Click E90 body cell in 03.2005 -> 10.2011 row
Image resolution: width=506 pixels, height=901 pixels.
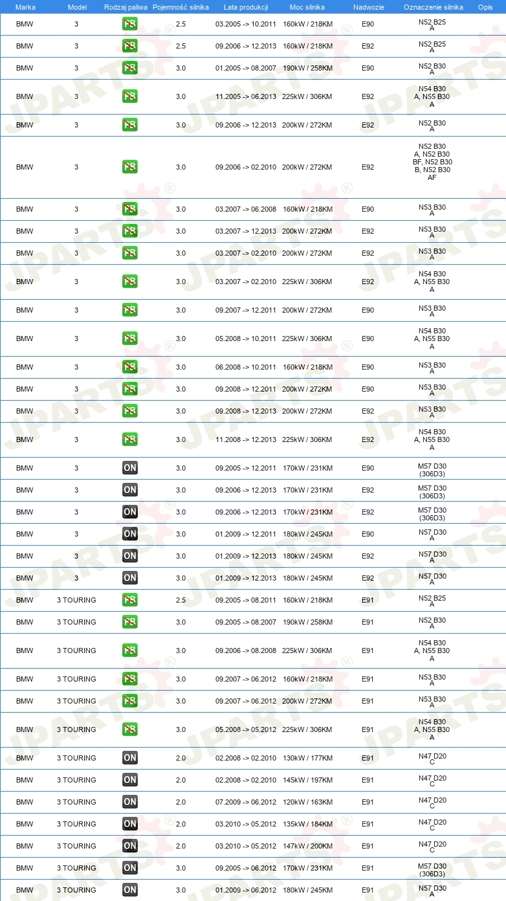coord(368,25)
